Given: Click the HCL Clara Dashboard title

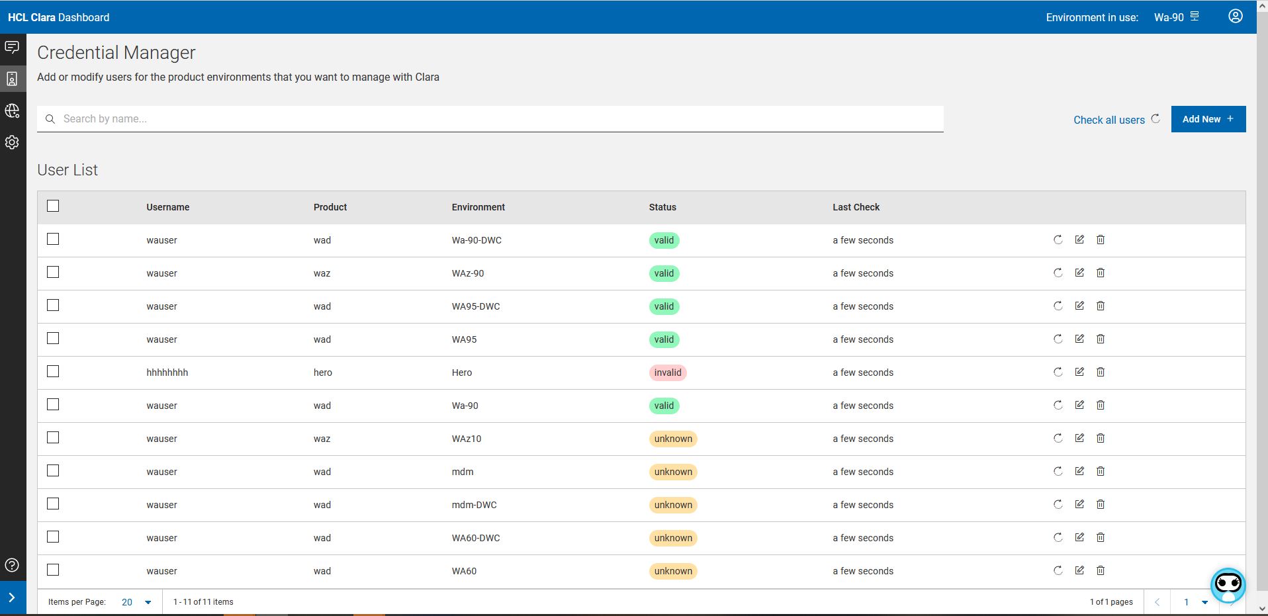Looking at the screenshot, I should point(58,17).
